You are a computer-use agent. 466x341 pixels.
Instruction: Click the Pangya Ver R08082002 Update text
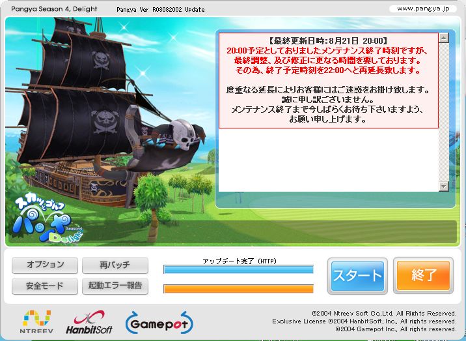click(x=161, y=10)
